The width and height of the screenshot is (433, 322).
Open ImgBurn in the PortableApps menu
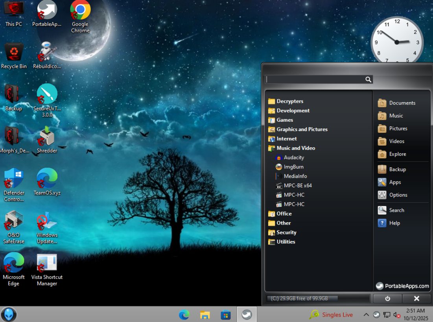293,167
